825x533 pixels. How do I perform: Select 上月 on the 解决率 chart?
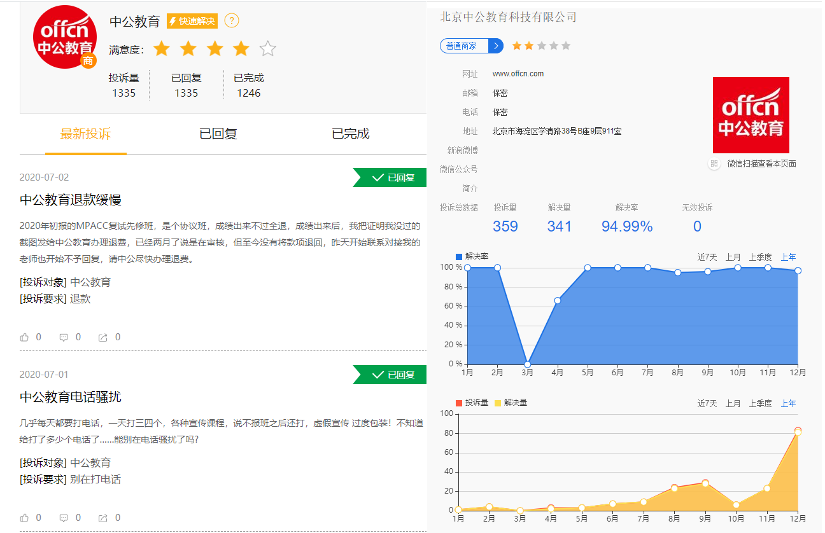pyautogui.click(x=733, y=257)
